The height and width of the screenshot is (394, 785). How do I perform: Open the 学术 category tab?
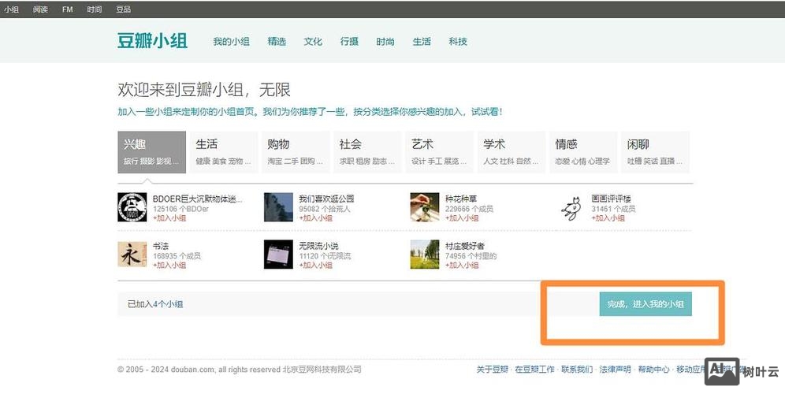[512, 152]
